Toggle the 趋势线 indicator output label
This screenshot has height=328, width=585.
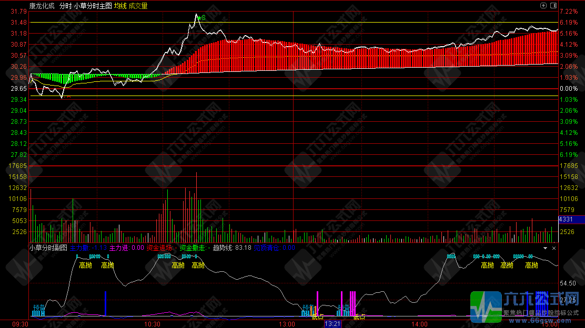[x=222, y=248]
